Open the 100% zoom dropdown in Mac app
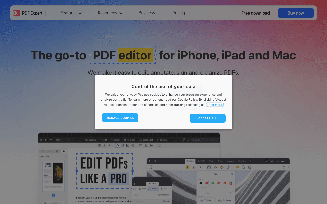The image size is (327, 204). click(59, 140)
